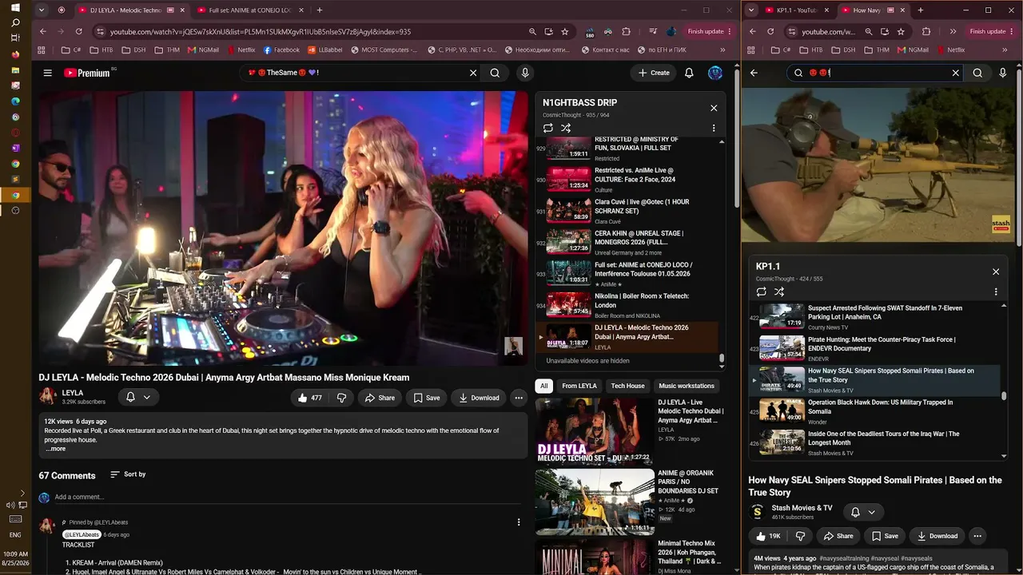Open Windows taskbar search
Viewport: 1023px width, 575px height.
[15, 22]
